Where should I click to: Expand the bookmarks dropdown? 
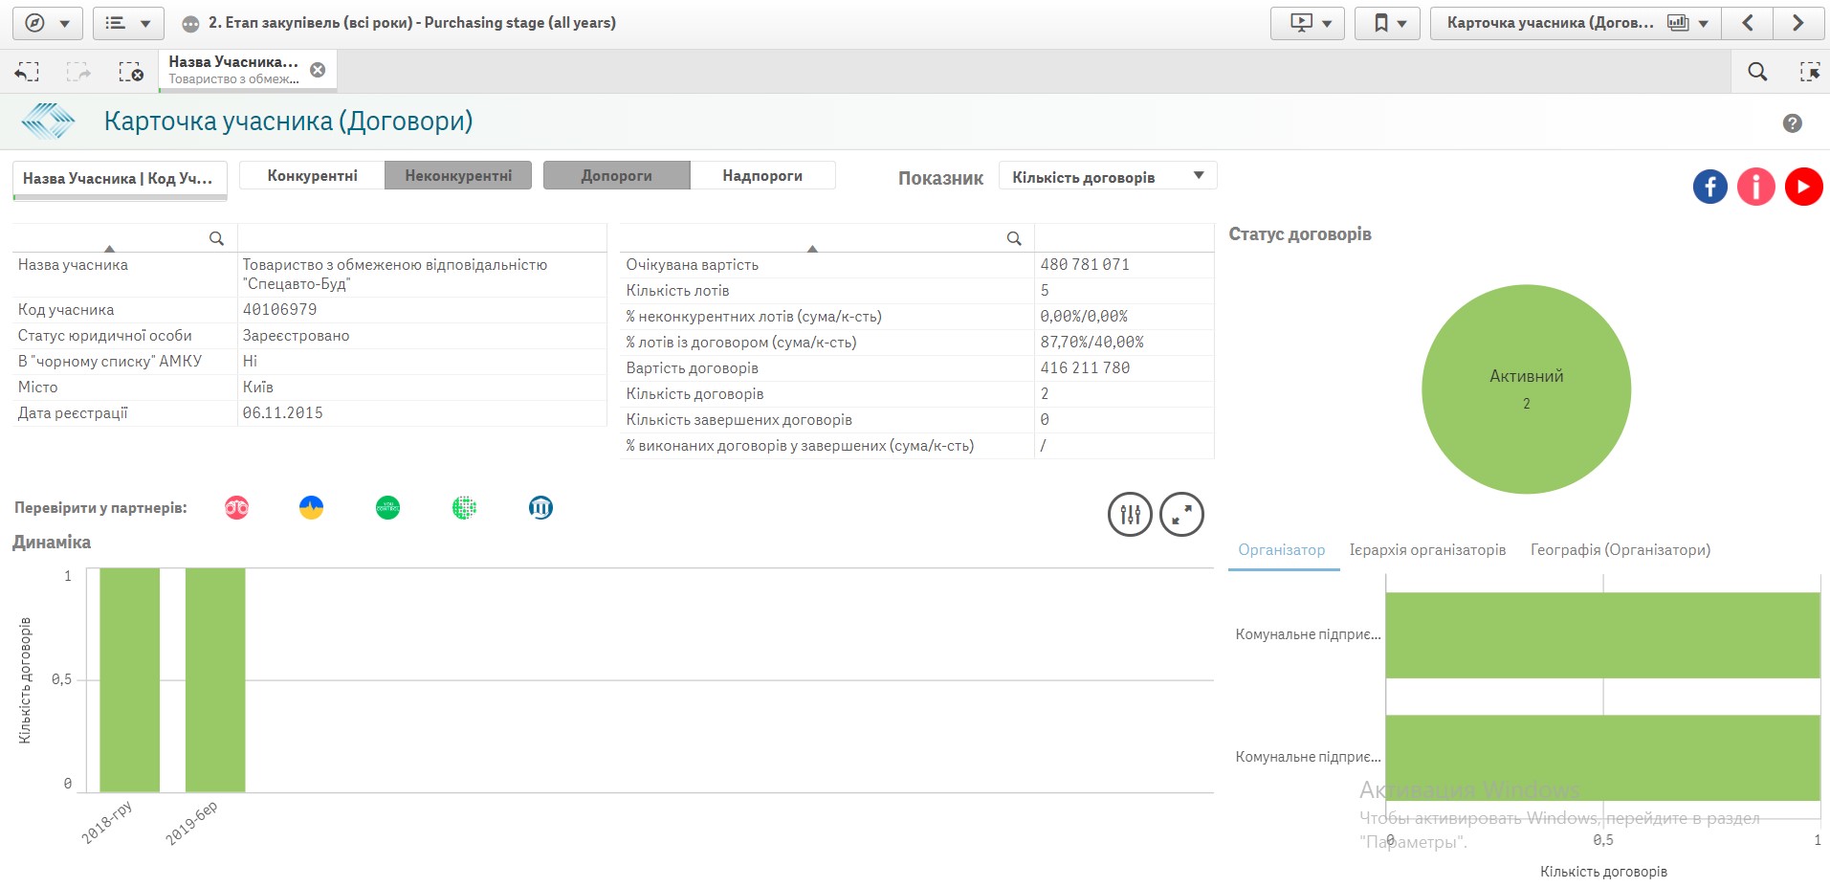pos(1389,23)
